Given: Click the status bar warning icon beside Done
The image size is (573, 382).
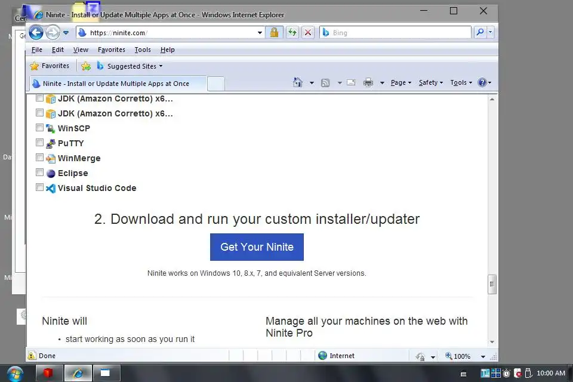Looking at the screenshot, I should point(32,355).
